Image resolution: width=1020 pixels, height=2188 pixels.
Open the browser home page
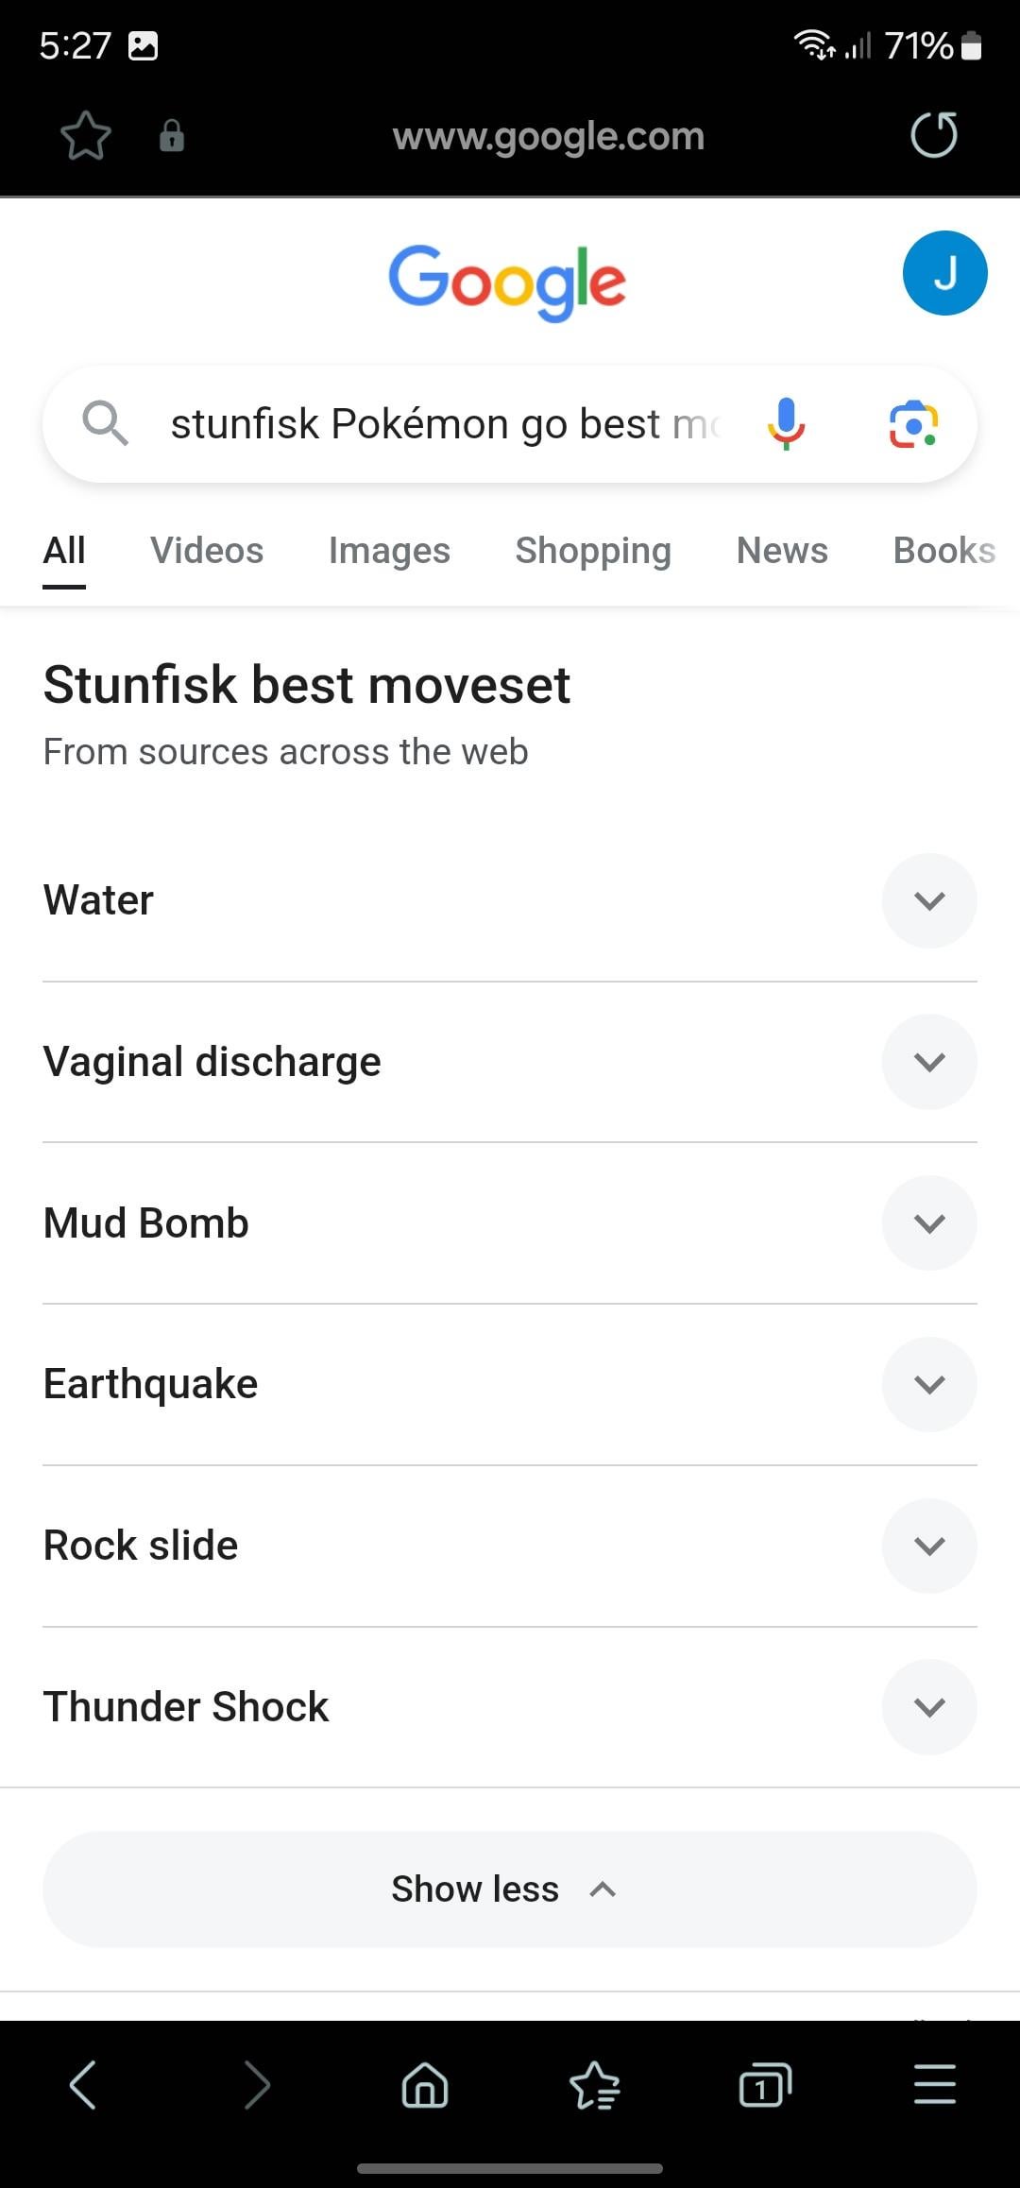point(425,2085)
